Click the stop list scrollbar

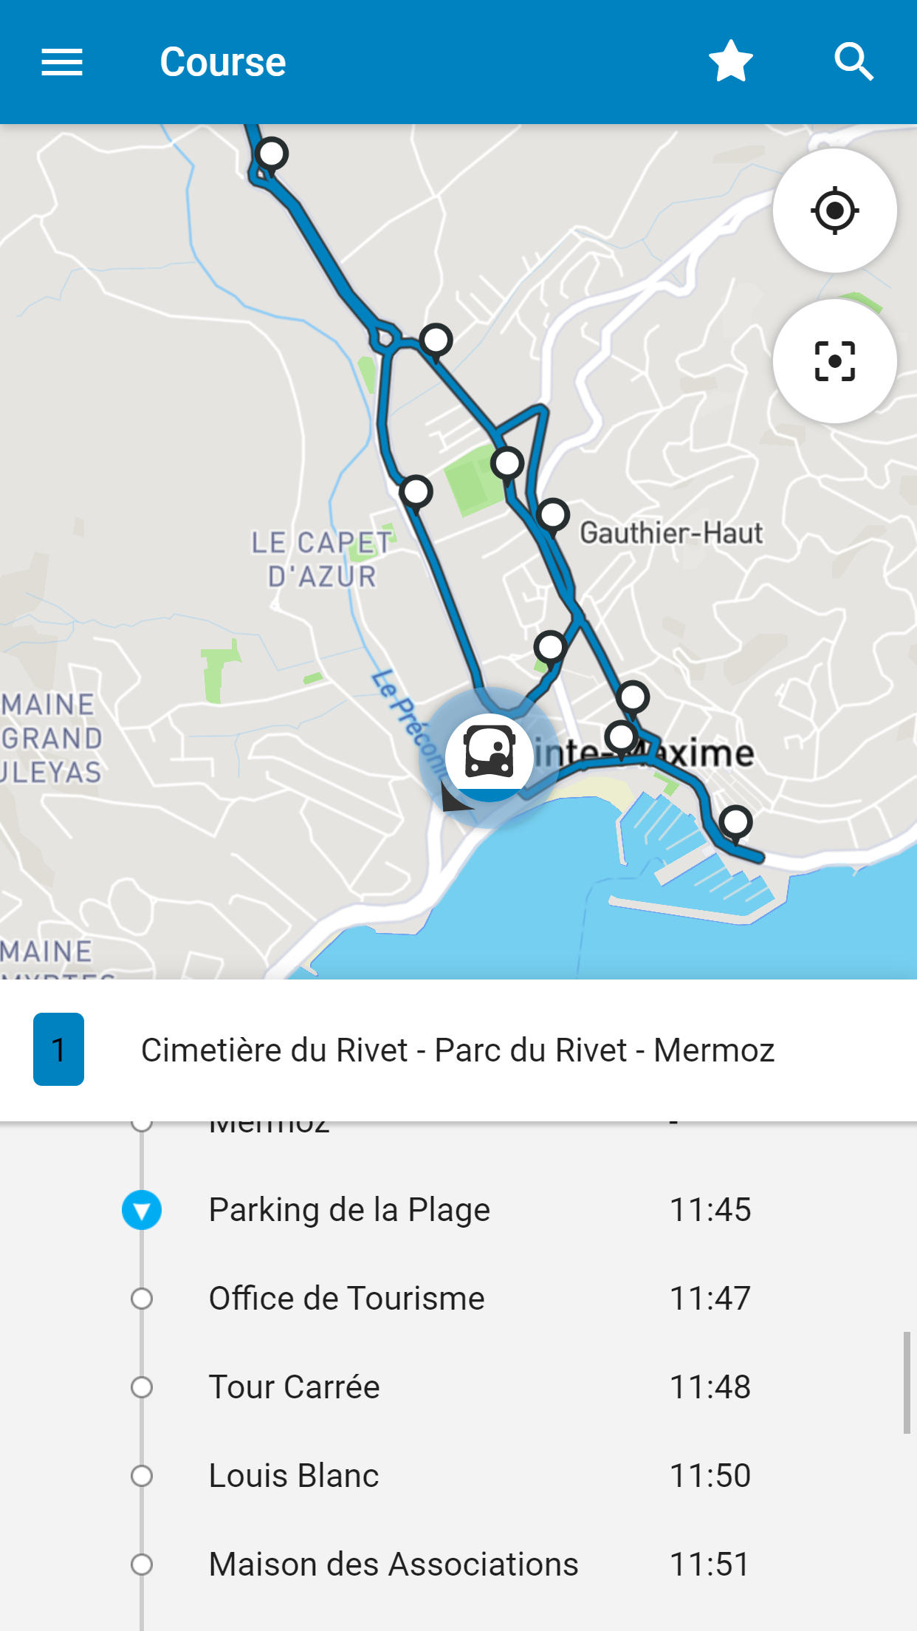[907, 1383]
